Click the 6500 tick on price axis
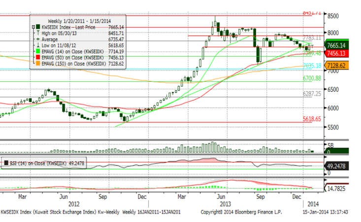Screen dimensions: 361x222 333,89
